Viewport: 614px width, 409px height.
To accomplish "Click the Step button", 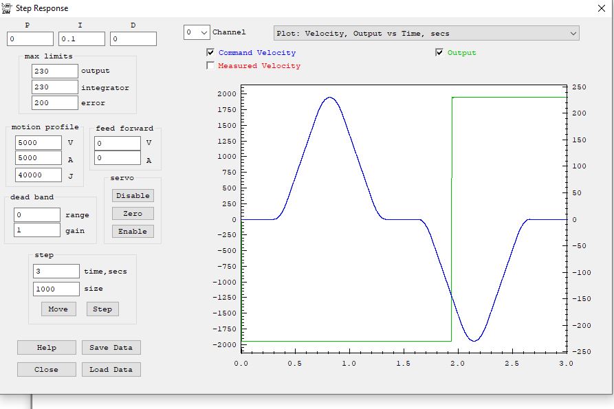I will pos(102,309).
